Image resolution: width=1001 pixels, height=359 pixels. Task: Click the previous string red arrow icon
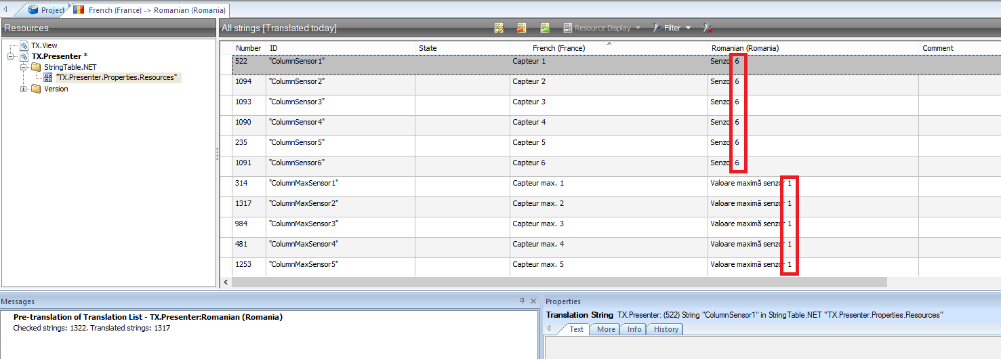tap(522, 28)
